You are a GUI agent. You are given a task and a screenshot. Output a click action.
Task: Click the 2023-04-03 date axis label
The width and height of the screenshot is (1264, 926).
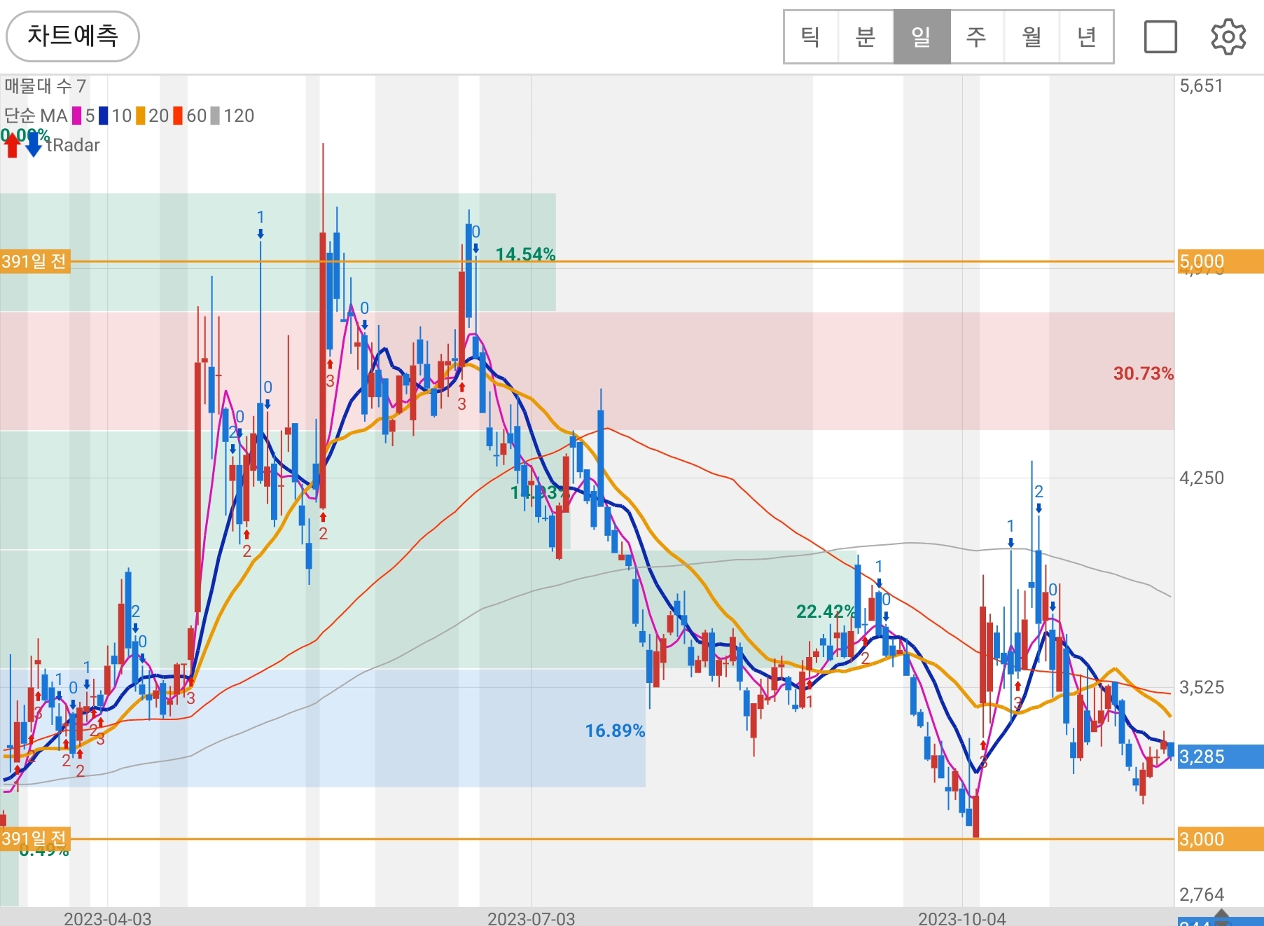point(107,918)
